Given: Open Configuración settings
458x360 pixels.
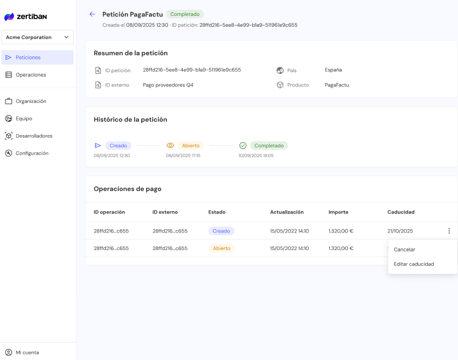Looking at the screenshot, I should pyautogui.click(x=32, y=153).
